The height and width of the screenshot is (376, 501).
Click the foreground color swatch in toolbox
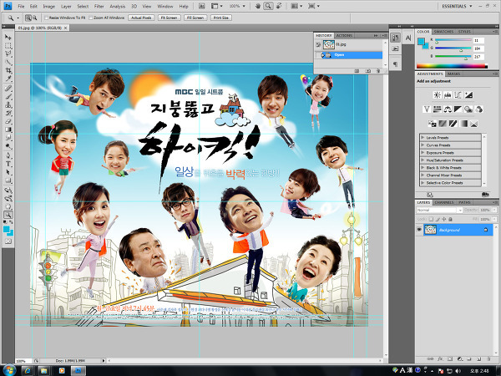tap(7, 230)
